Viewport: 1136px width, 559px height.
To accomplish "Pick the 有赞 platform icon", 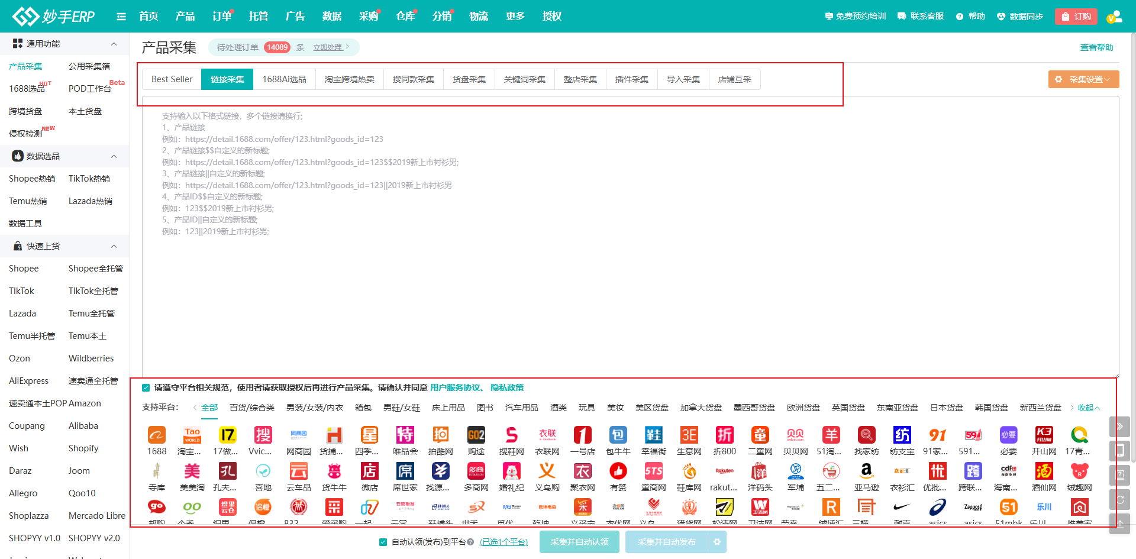I will click(x=618, y=471).
